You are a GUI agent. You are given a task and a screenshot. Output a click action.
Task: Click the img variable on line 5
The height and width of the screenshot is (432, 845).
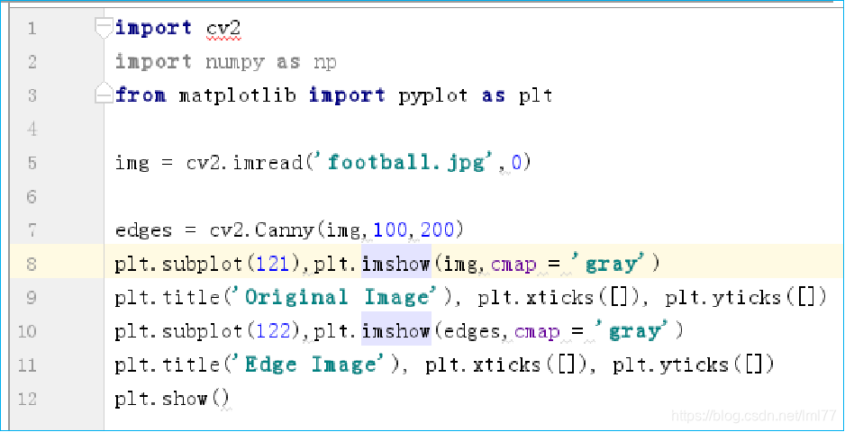pos(132,163)
